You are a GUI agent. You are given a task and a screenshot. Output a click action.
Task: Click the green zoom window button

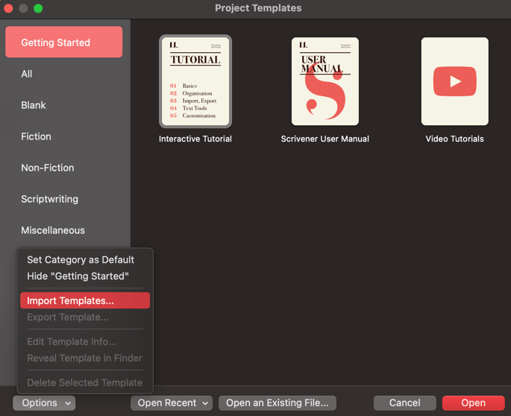(38, 8)
